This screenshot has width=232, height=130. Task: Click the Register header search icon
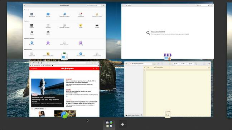(x=93, y=69)
